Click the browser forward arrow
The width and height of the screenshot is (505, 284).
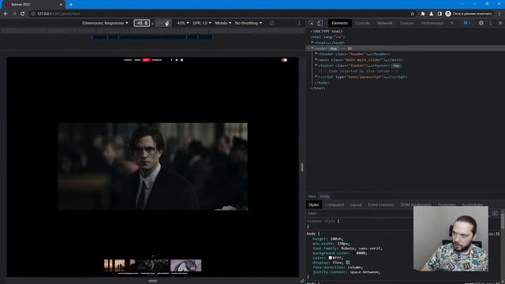[x=14, y=14]
